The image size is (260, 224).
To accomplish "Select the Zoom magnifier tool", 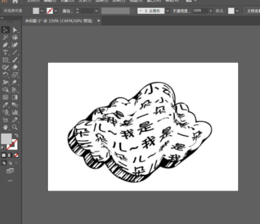I will 15,127.
